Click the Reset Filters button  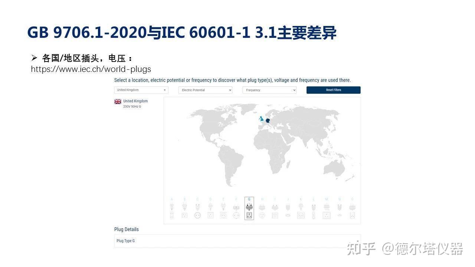click(x=333, y=90)
